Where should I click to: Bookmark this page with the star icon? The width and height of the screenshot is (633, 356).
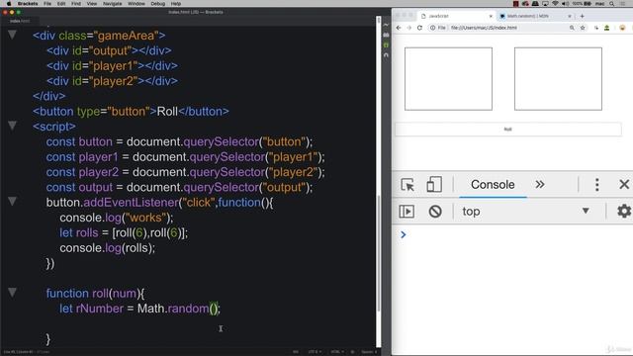coord(583,28)
